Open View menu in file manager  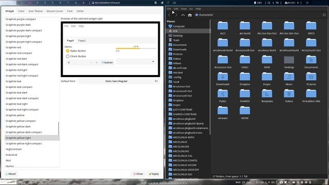(x=184, y=9)
